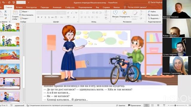
Task: Select the slide thumbnail below the highlighted one
Action: pos(10,97)
